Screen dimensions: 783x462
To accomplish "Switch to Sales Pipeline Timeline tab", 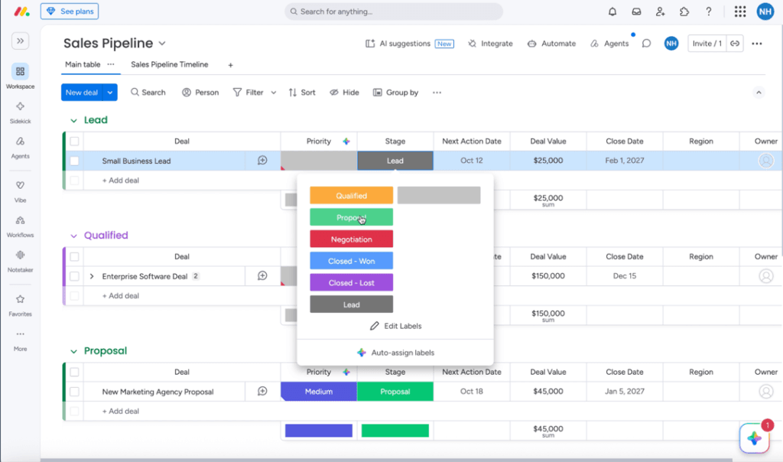I will [169, 64].
